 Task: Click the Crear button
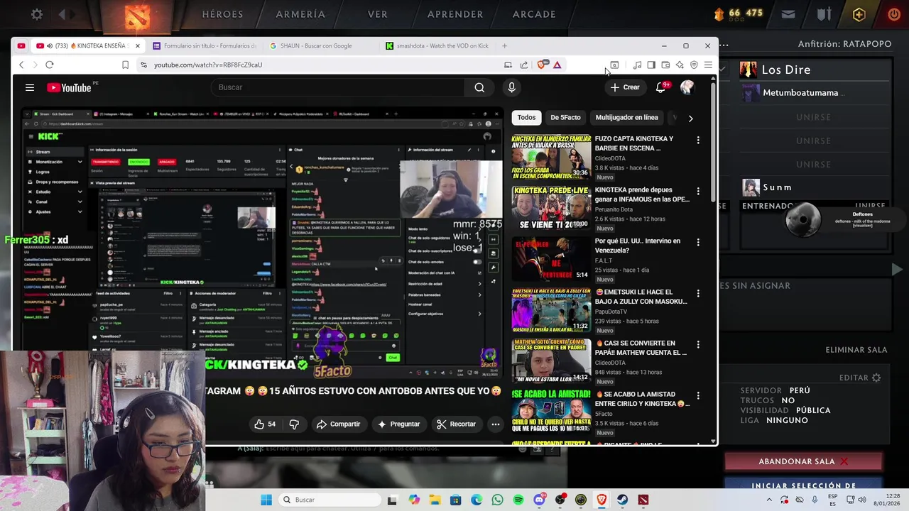(625, 87)
